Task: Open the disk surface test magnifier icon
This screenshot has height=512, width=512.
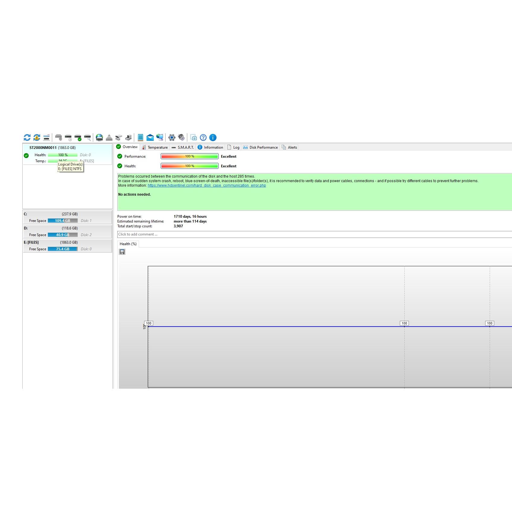Action: click(87, 138)
